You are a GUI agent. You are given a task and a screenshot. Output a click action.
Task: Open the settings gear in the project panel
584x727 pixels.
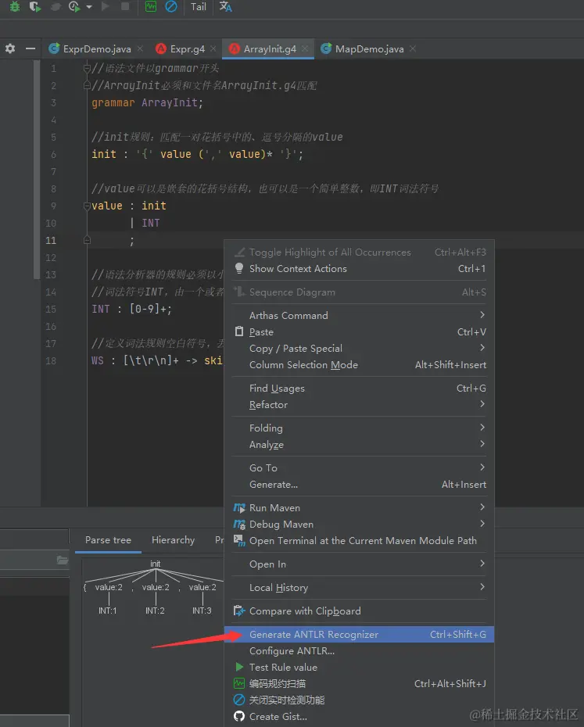10,48
